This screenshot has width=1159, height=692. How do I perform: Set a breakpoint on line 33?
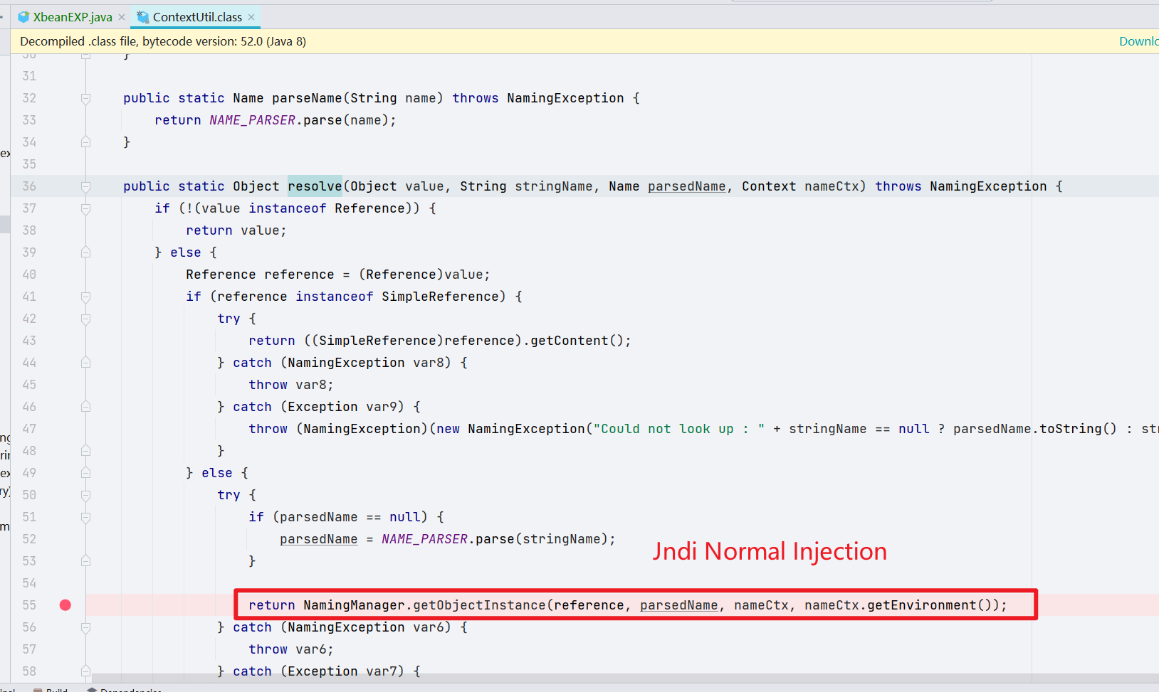pos(65,120)
